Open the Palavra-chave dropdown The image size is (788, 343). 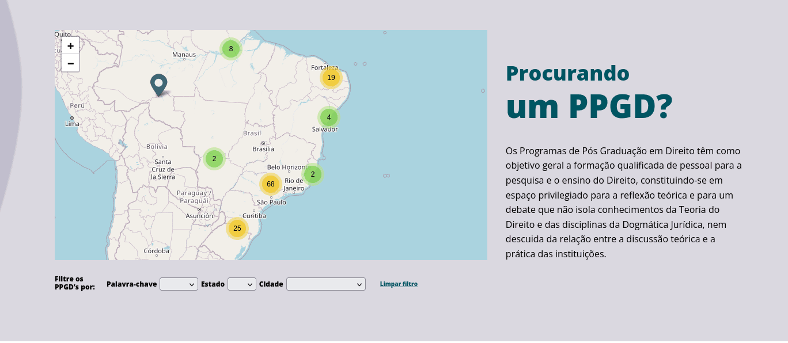(179, 284)
